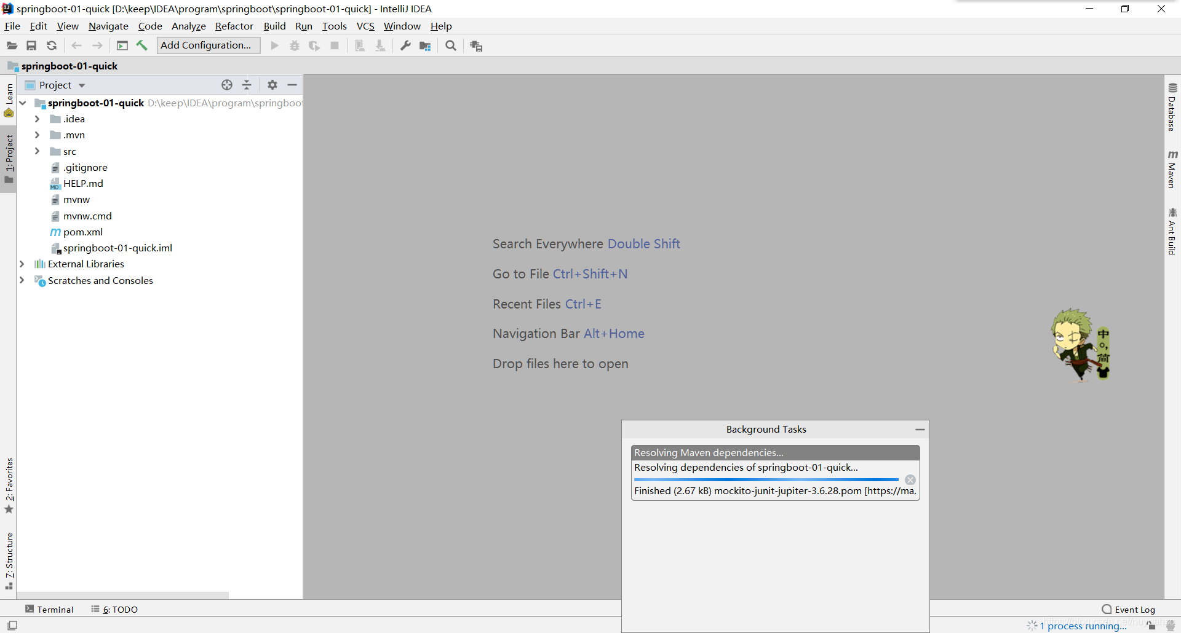Click the locate target crosshair icon

[x=227, y=85]
